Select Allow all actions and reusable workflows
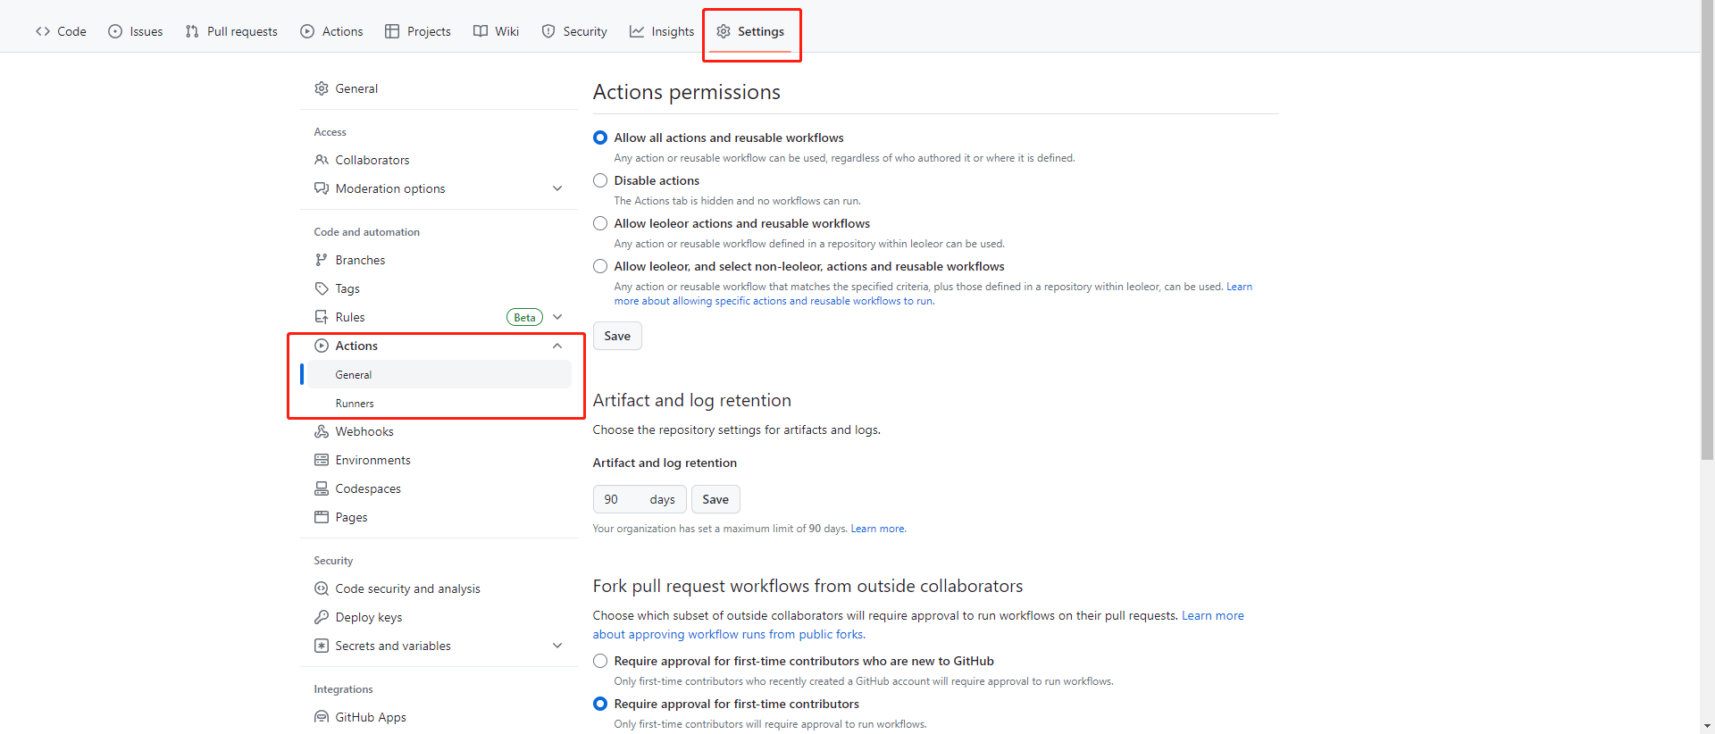This screenshot has width=1715, height=734. [x=600, y=138]
